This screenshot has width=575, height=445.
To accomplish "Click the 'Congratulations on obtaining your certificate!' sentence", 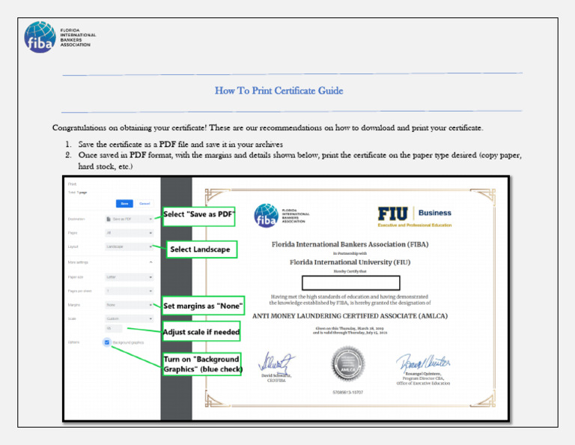I will pyautogui.click(x=130, y=127).
